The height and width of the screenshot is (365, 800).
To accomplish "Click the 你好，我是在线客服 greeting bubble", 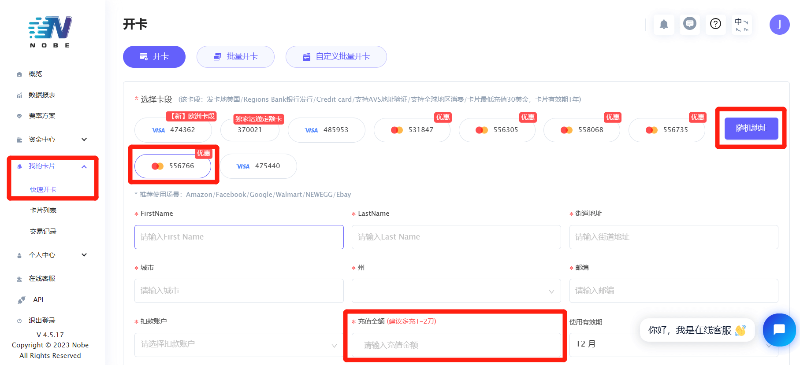I will click(x=697, y=330).
